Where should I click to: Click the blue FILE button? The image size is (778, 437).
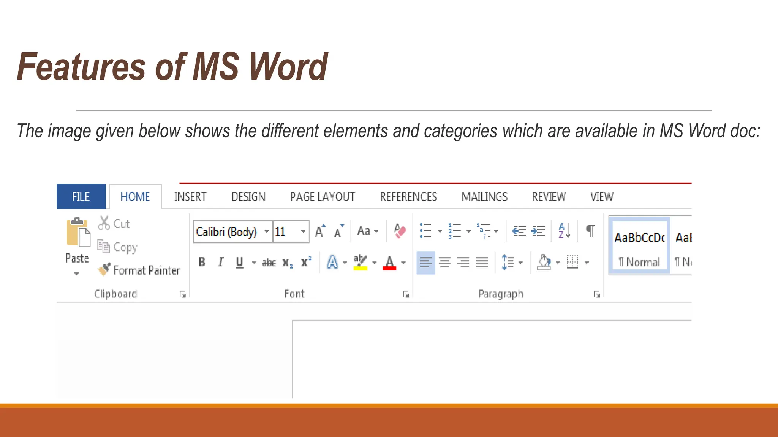(x=81, y=196)
